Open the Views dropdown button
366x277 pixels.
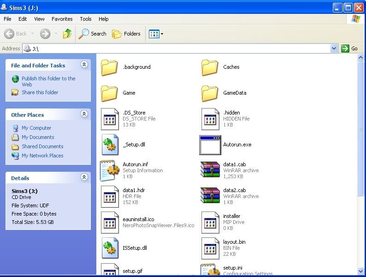coord(156,34)
